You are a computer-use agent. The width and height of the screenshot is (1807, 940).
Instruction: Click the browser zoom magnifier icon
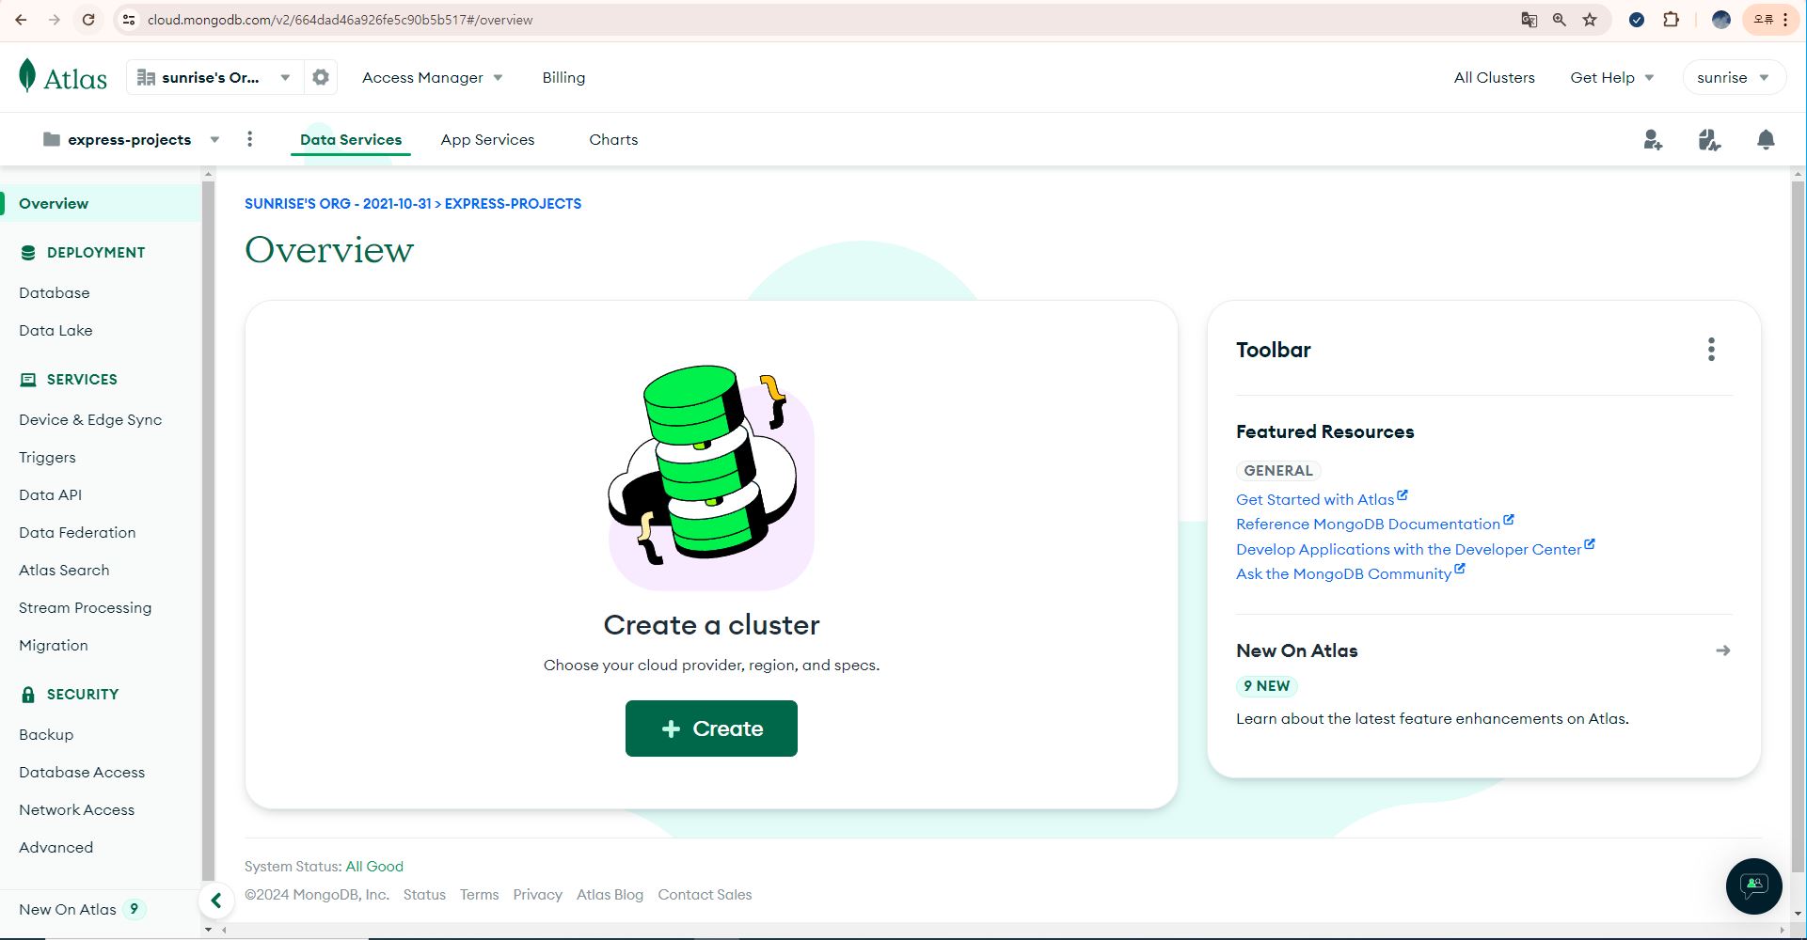[x=1560, y=19]
